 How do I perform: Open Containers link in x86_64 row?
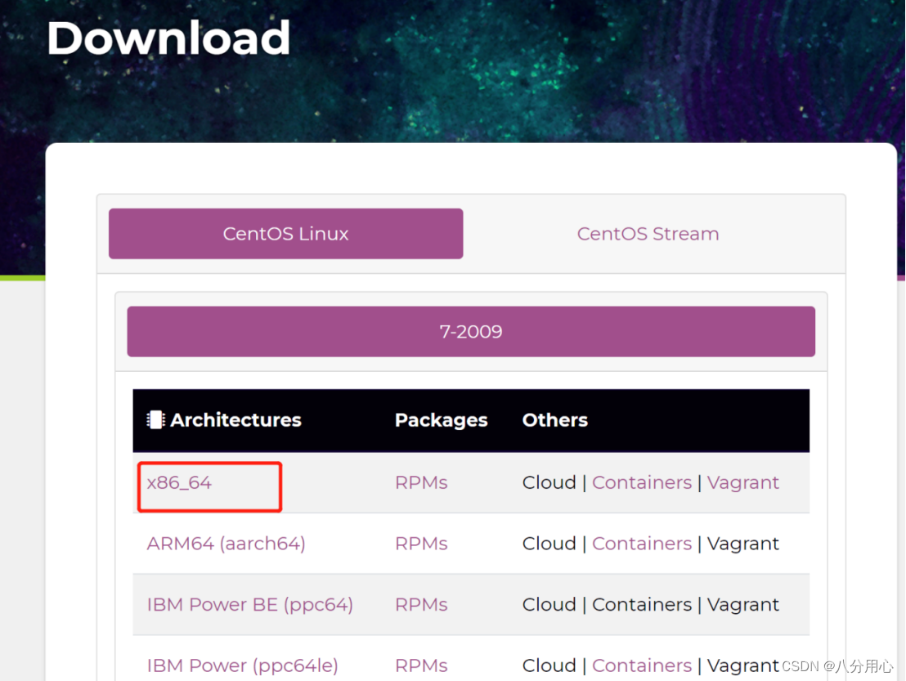click(x=642, y=483)
